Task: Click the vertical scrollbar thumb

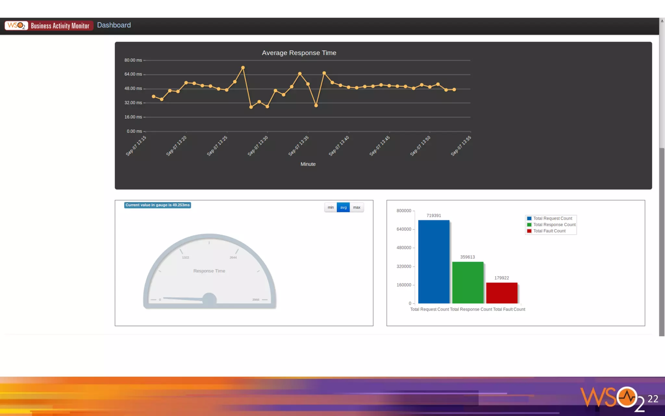Action: tap(662, 242)
